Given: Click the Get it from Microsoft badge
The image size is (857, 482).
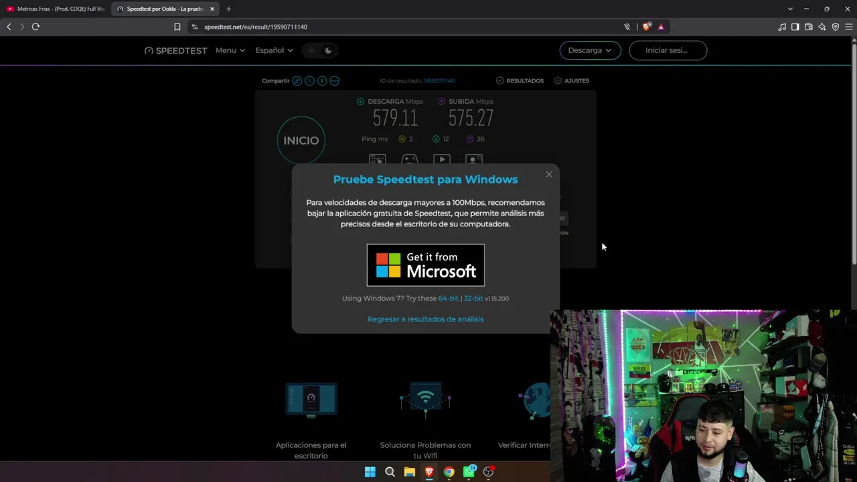Looking at the screenshot, I should coord(425,265).
